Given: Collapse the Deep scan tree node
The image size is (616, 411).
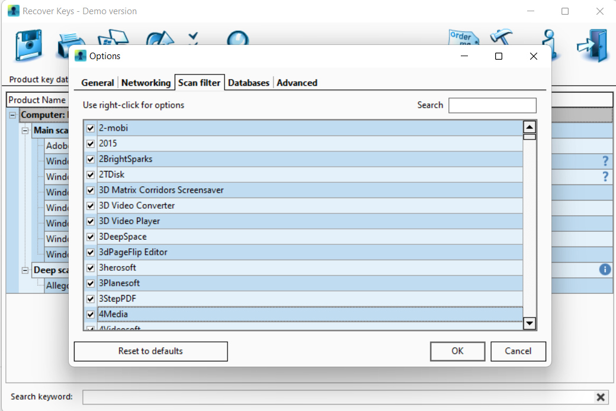Looking at the screenshot, I should coord(25,270).
